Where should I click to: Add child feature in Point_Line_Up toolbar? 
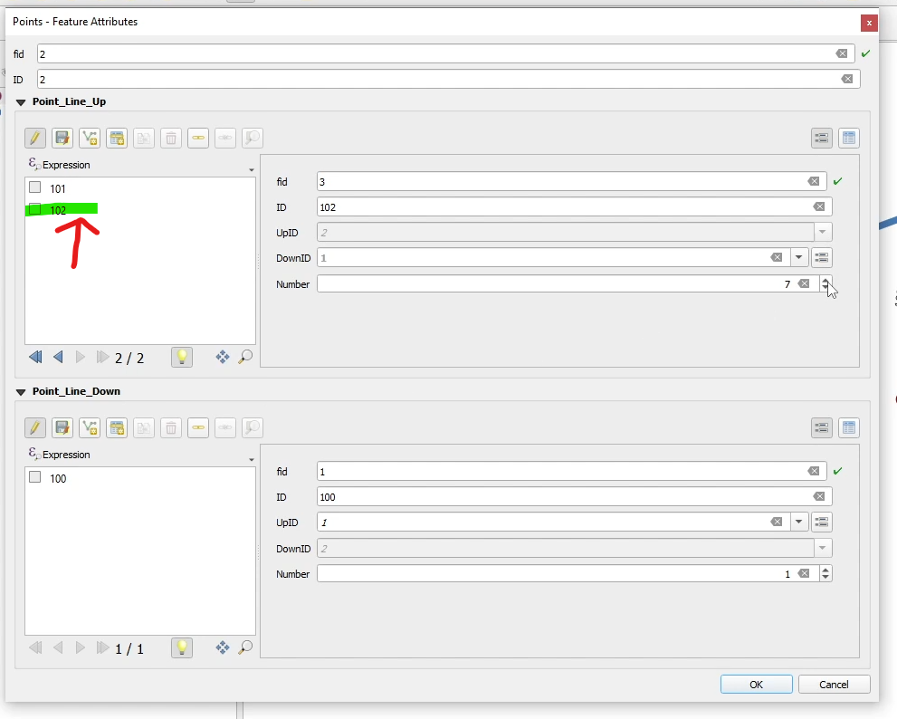[117, 138]
